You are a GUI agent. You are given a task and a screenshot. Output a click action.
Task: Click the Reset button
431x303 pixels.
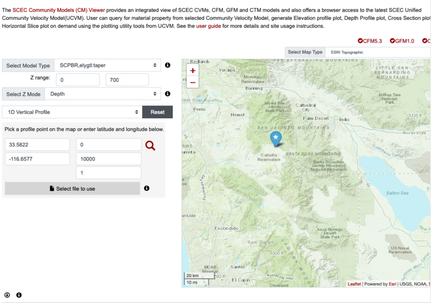click(157, 112)
